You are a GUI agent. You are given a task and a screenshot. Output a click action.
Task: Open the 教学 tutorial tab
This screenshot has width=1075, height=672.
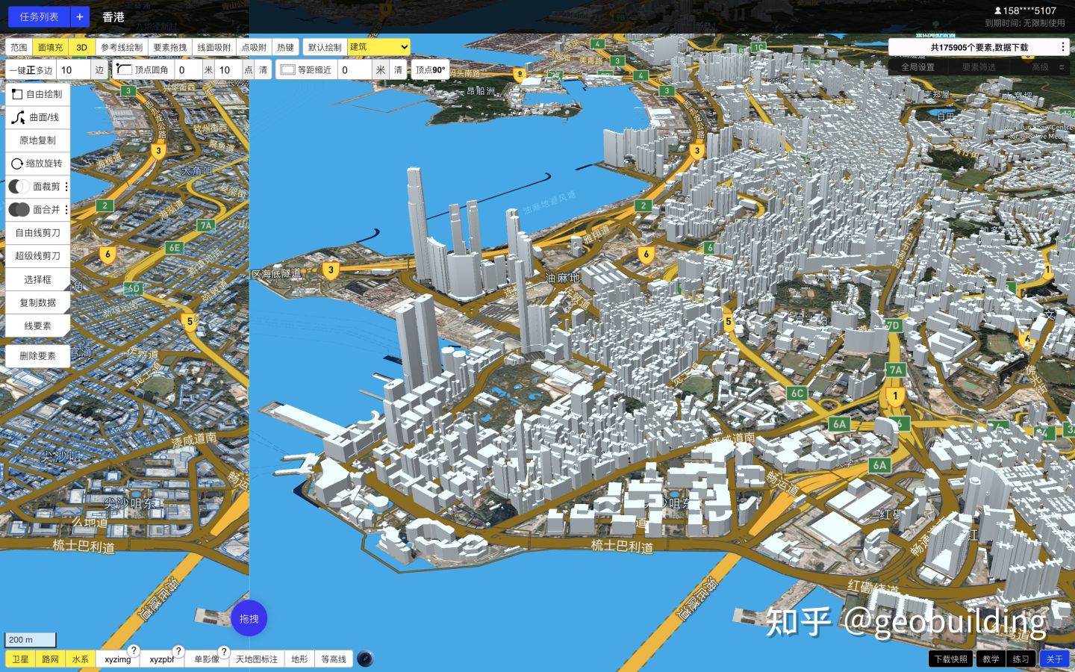pyautogui.click(x=991, y=659)
